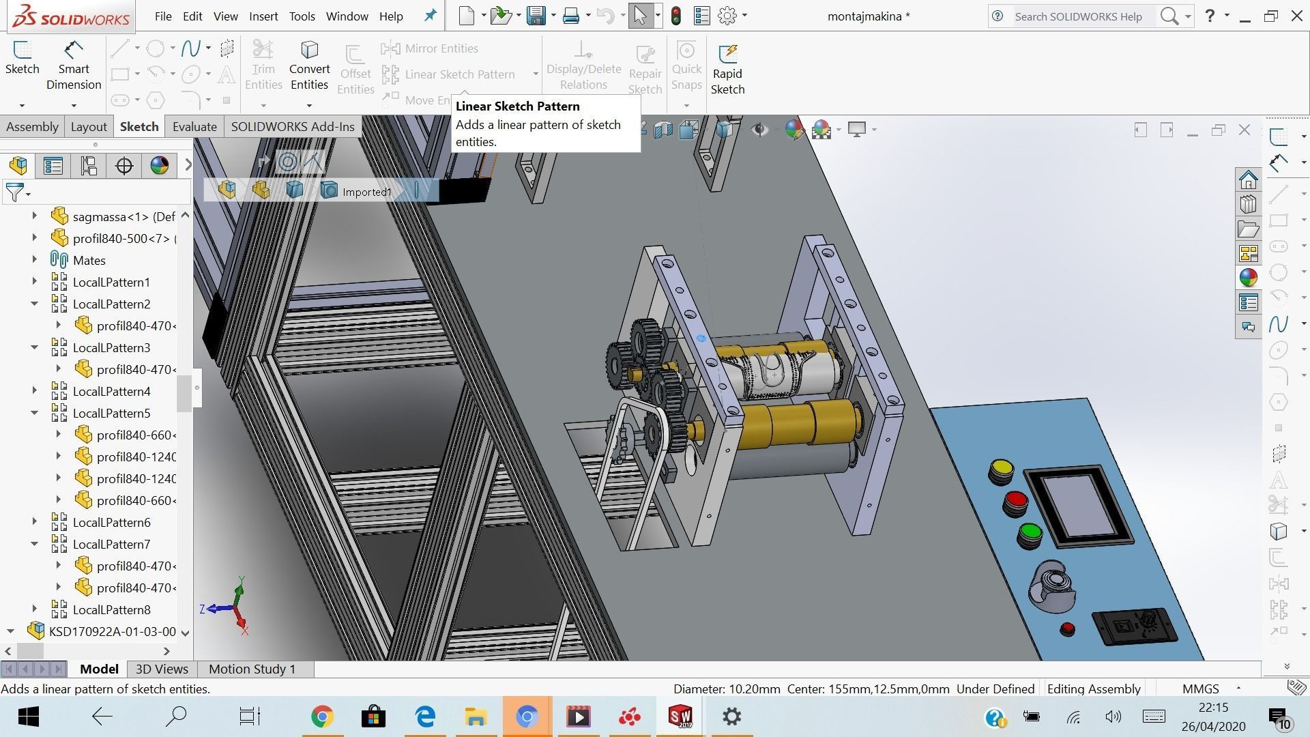Open the ConfigurationManager tab icon

(89, 165)
